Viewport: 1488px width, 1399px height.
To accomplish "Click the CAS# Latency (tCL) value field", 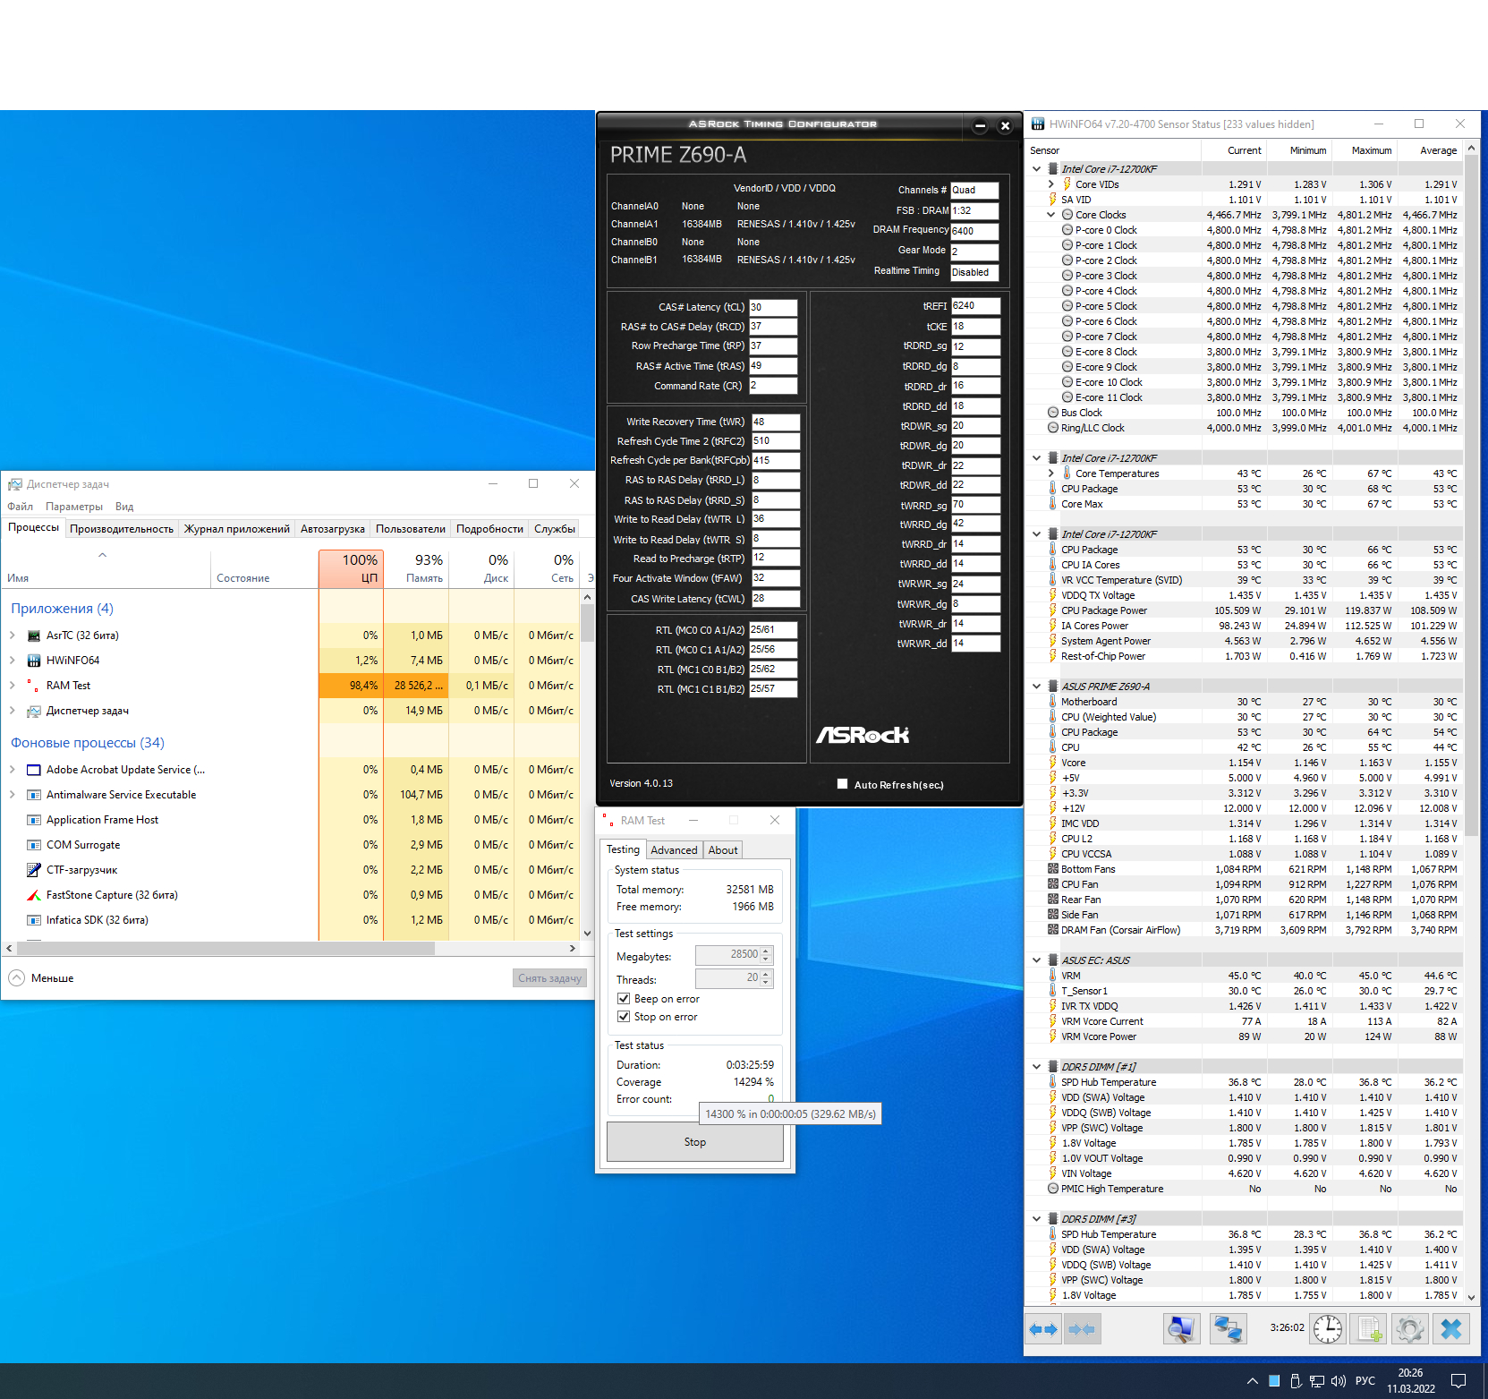I will (773, 307).
